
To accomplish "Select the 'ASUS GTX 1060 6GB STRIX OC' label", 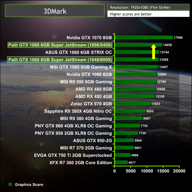I will click(78, 52).
